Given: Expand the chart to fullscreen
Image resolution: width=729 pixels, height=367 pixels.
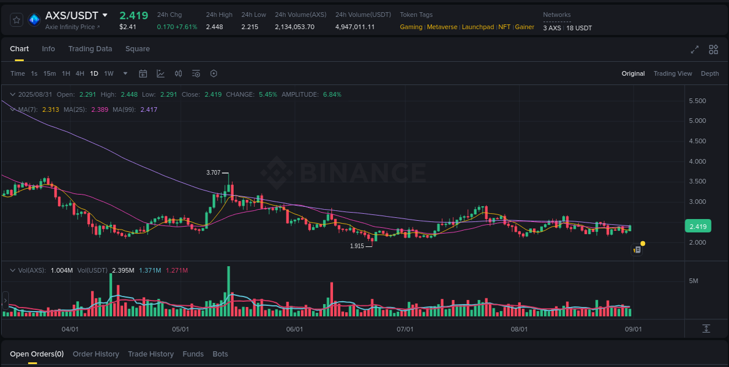Looking at the screenshot, I should 695,50.
